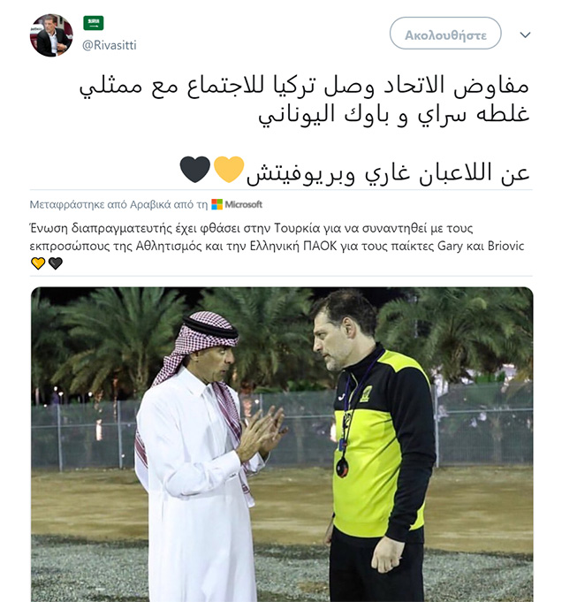Viewport: 562px width, 602px height.
Task: Select the Greek translated tweet paragraph
Action: (x=277, y=237)
